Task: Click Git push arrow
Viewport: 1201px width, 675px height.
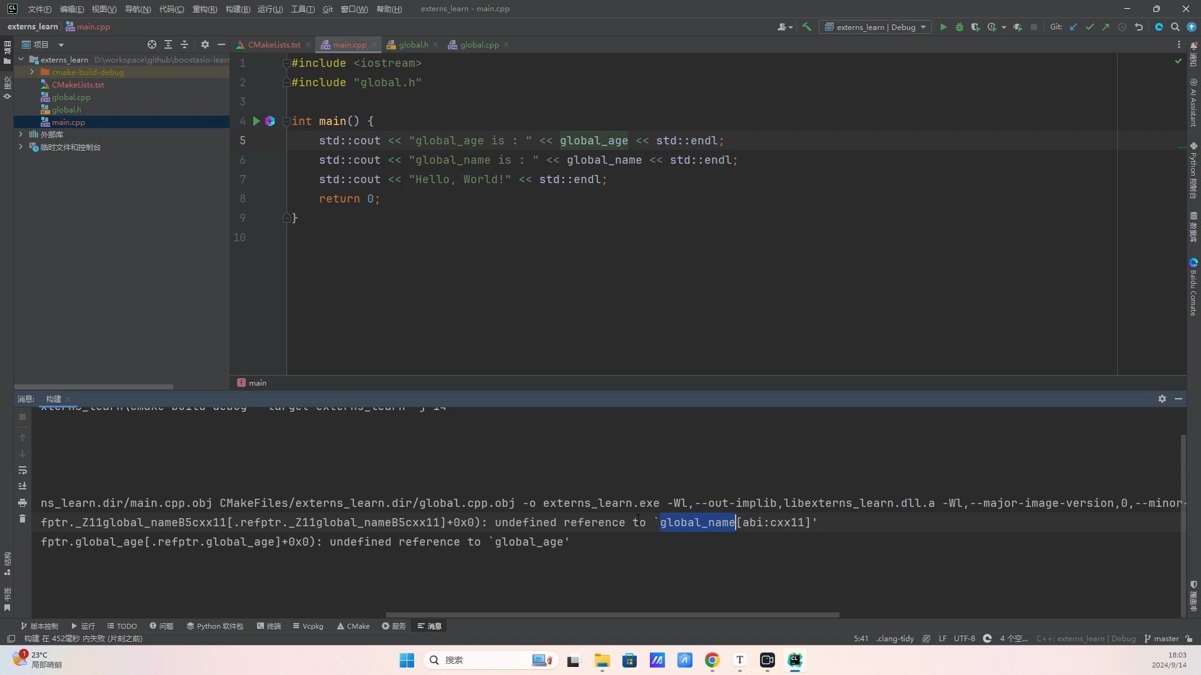Action: click(x=1105, y=27)
